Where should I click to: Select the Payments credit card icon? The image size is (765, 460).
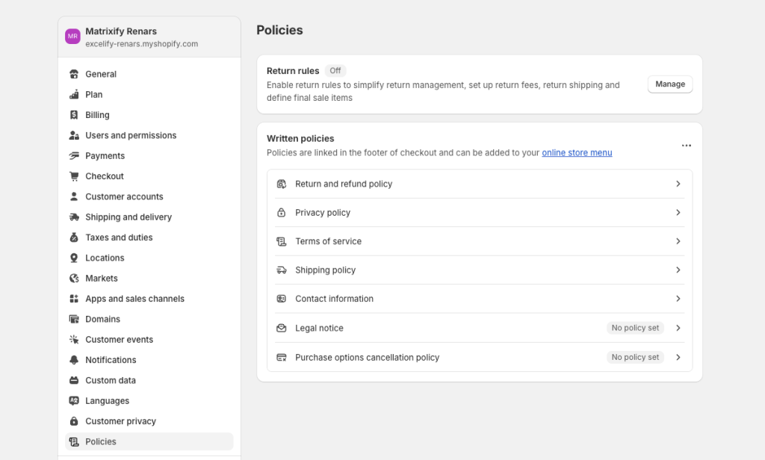72,155
